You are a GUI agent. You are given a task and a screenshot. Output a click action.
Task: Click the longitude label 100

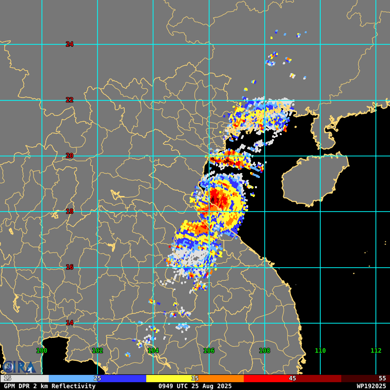click(42, 351)
